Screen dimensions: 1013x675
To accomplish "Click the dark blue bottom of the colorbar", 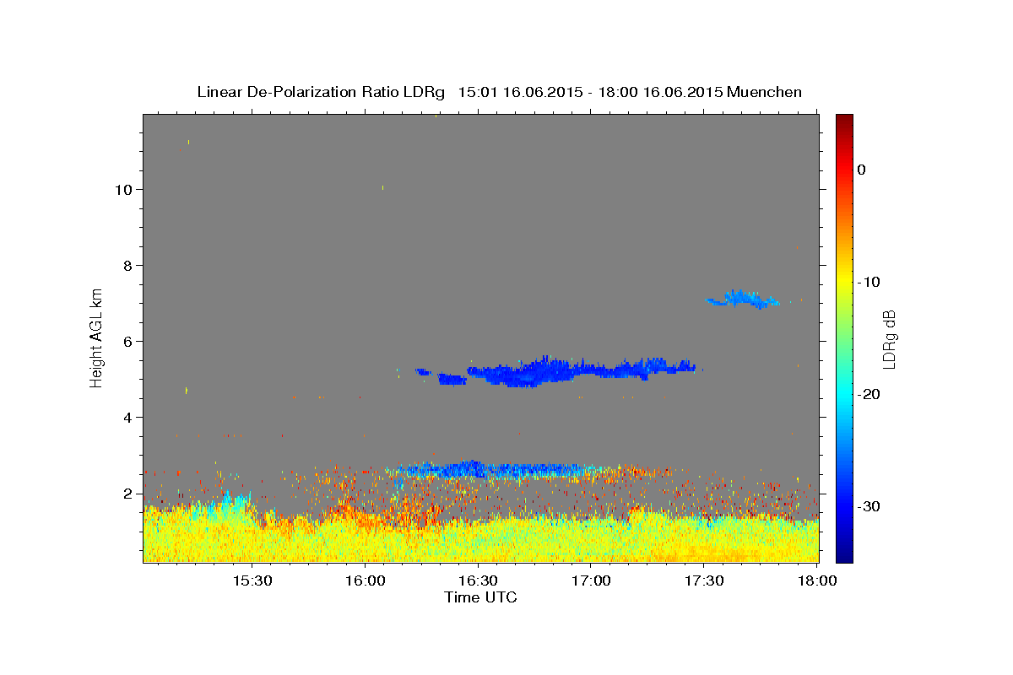I will point(844,553).
